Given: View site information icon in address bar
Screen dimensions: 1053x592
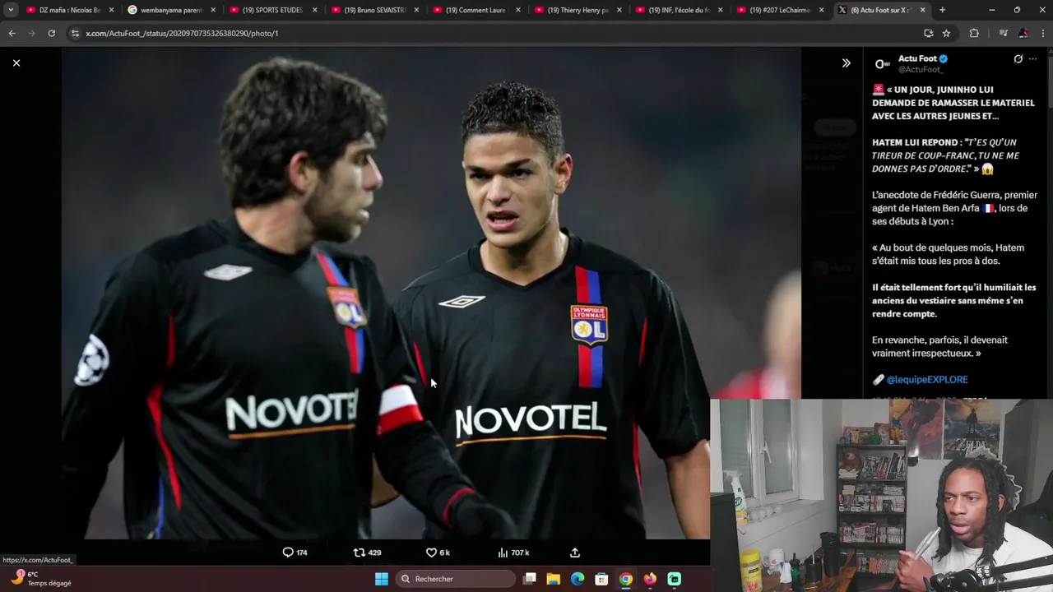Looking at the screenshot, I should point(76,33).
